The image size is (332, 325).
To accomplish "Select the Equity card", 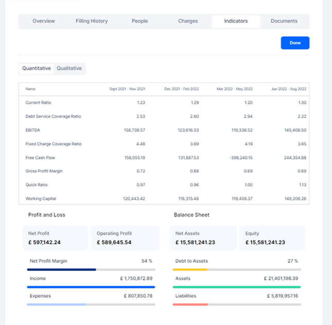I will point(272,238).
